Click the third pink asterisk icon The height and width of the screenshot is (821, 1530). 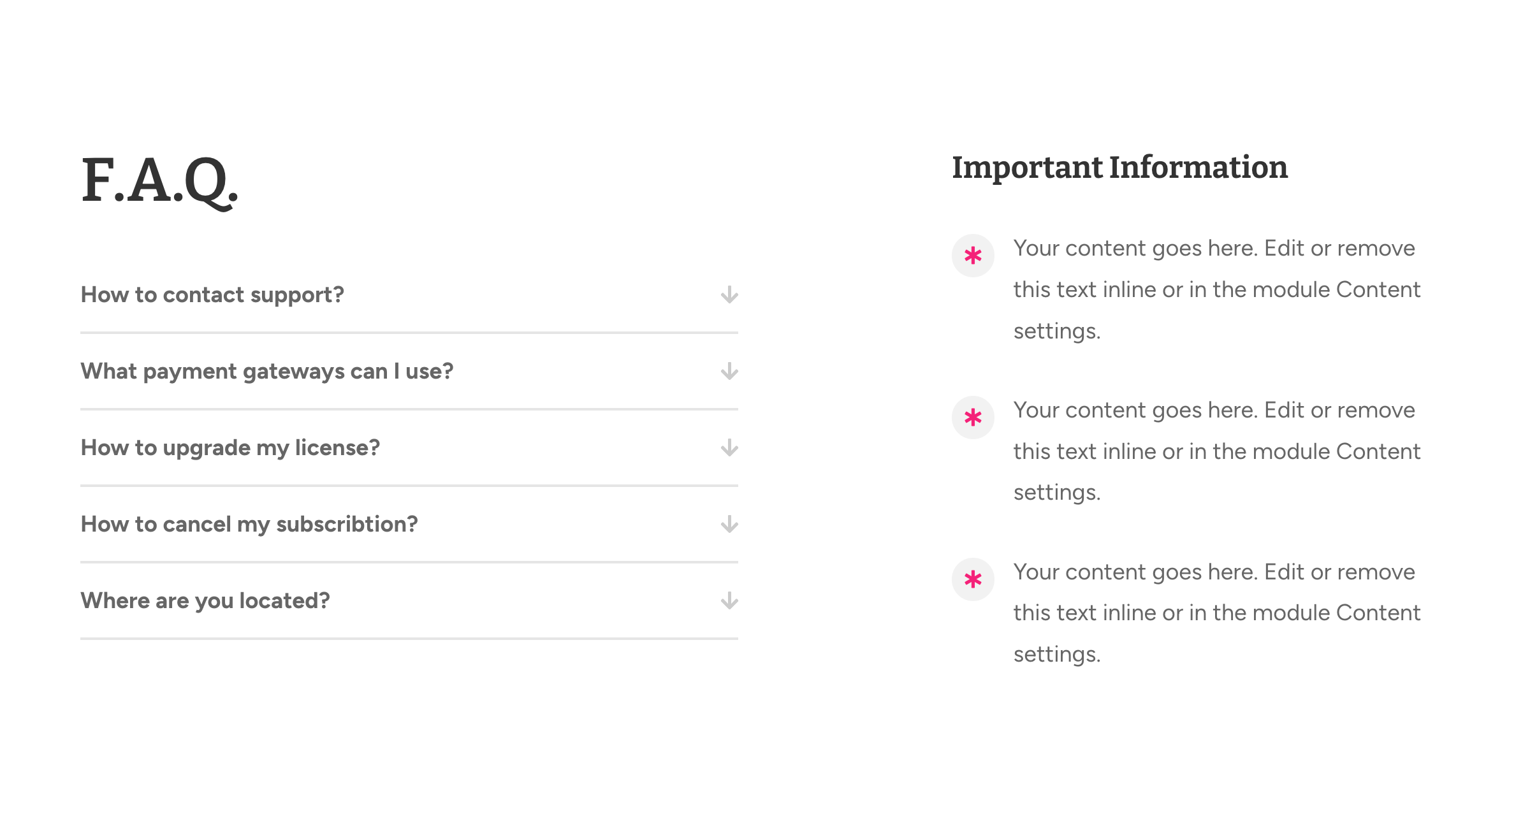tap(973, 579)
